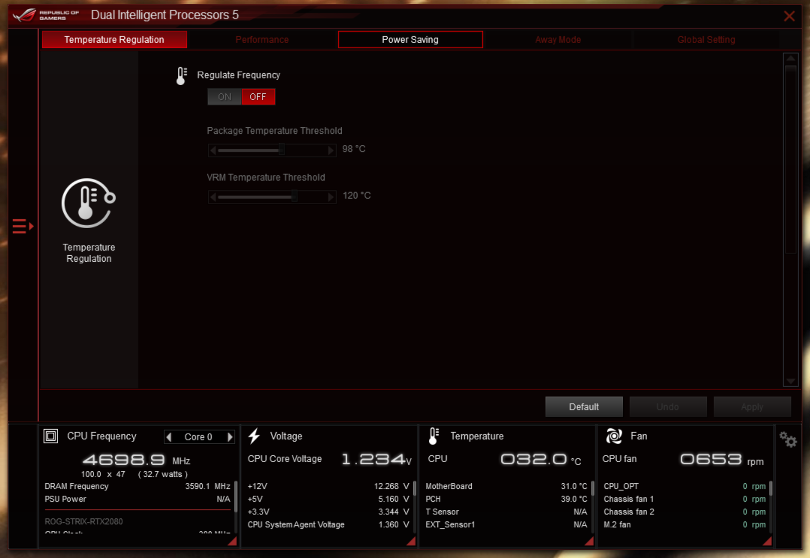This screenshot has width=810, height=558.
Task: Expand Voltage panel red corner
Action: pyautogui.click(x=411, y=541)
